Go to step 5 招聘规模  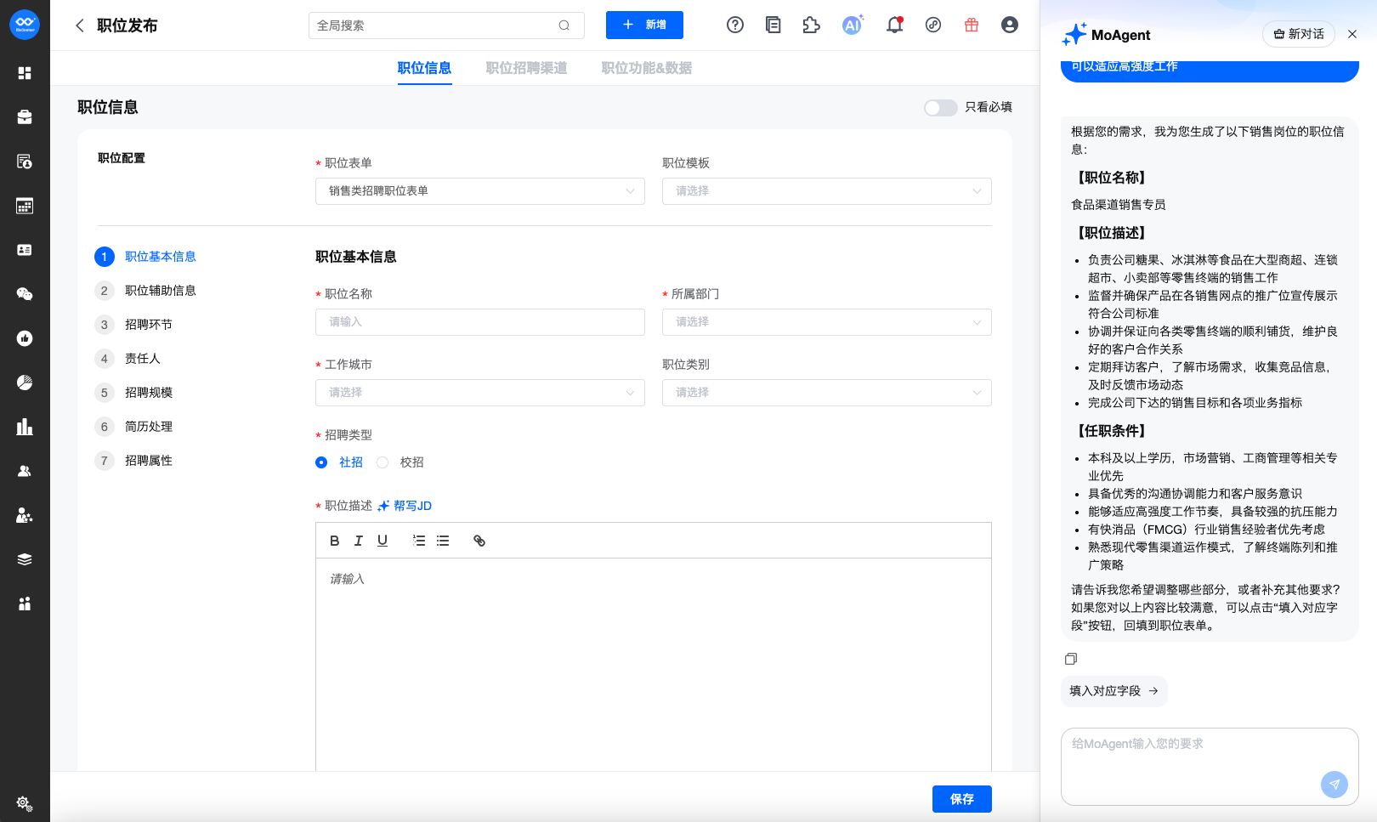click(133, 393)
